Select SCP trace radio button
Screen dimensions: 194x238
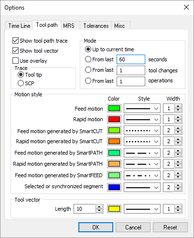point(21,83)
